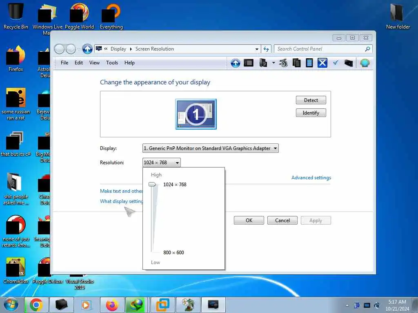Click the black folder toolbar icon

coord(349,63)
